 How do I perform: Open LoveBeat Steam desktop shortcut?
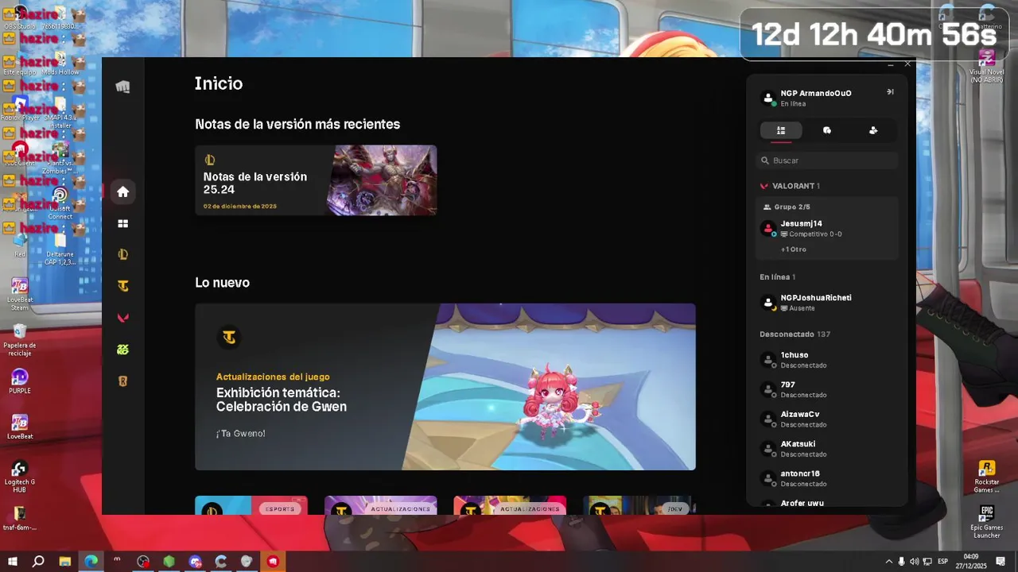[20, 295]
